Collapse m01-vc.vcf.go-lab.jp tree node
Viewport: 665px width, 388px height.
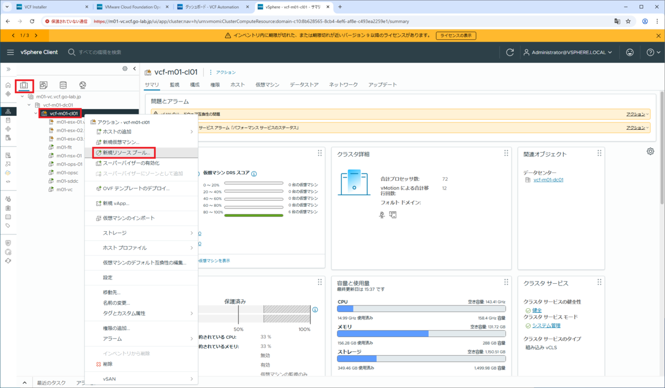pos(23,96)
